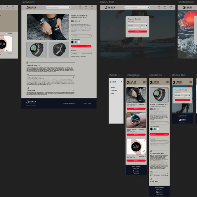
Task: Click red Add to cart button, desktop Feautures
Action: pos(81,46)
